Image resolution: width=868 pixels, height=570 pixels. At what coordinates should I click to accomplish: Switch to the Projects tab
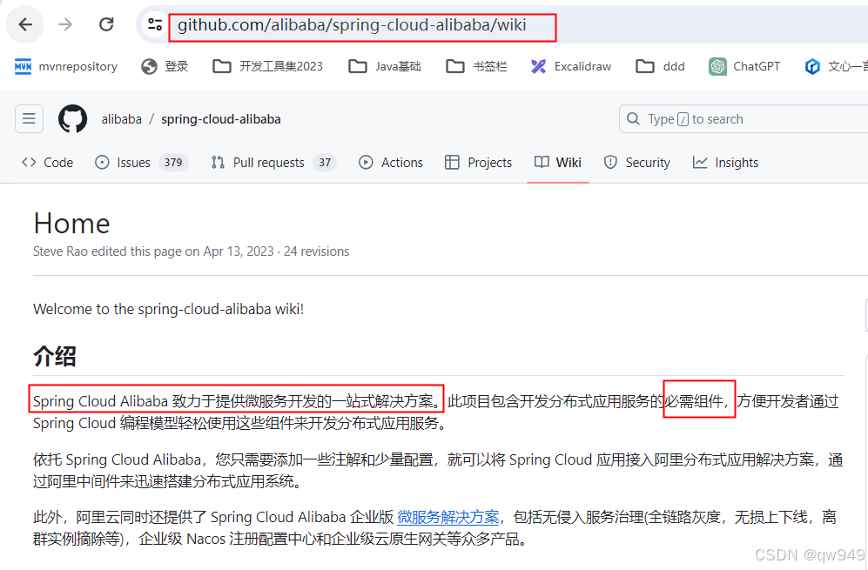(x=478, y=162)
